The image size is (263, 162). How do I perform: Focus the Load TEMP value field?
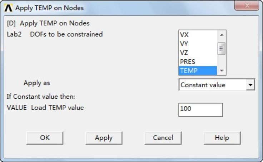pyautogui.click(x=200, y=109)
